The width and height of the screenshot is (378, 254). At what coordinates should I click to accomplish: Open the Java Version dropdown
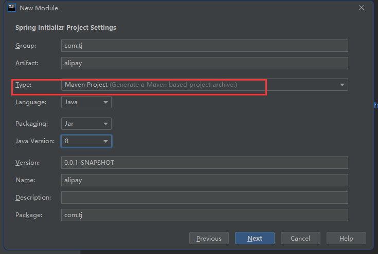[x=86, y=141]
